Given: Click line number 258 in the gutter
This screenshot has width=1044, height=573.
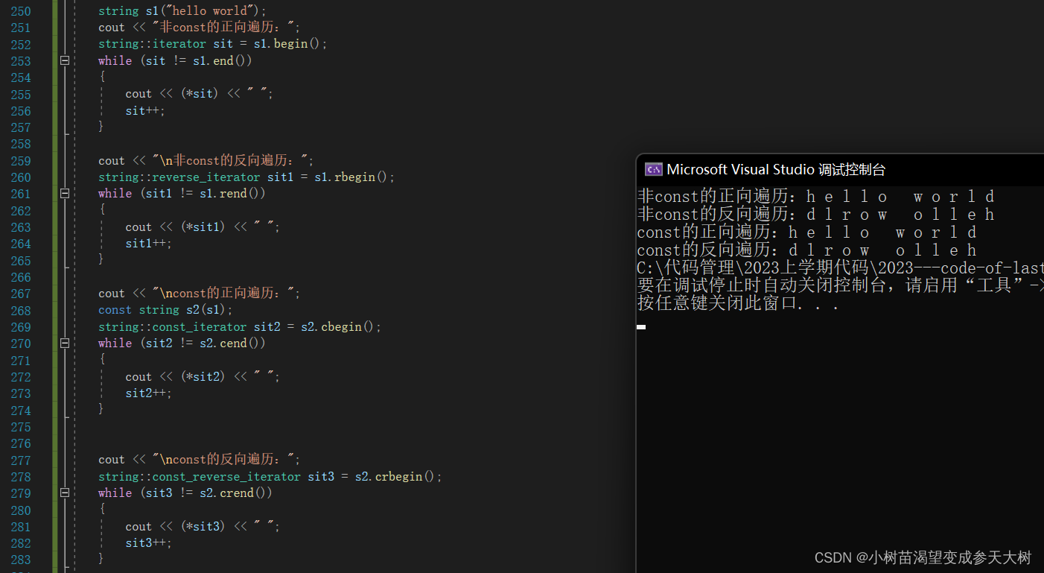Looking at the screenshot, I should point(21,144).
